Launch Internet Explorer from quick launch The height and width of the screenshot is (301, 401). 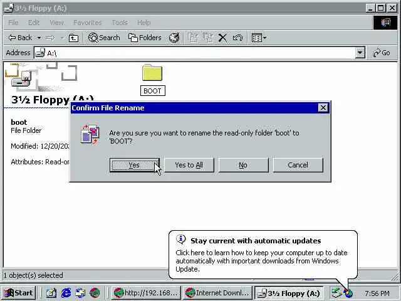coord(66,293)
